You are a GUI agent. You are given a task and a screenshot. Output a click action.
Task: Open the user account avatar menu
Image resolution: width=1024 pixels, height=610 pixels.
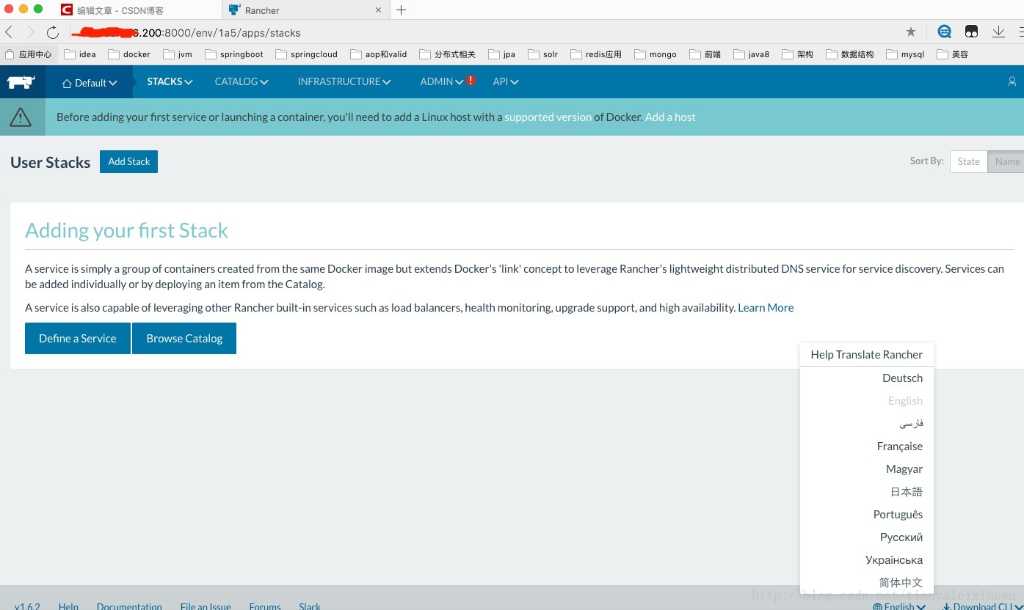click(1012, 82)
